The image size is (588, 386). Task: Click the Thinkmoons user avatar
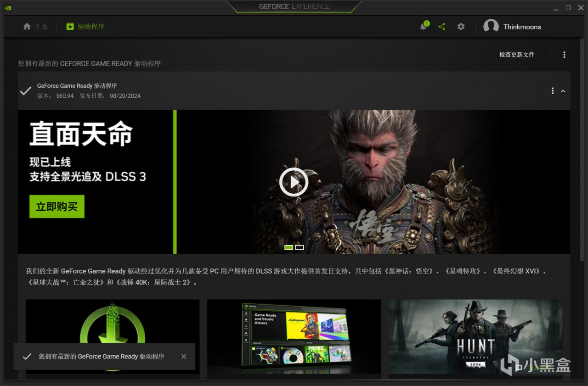pyautogui.click(x=491, y=27)
